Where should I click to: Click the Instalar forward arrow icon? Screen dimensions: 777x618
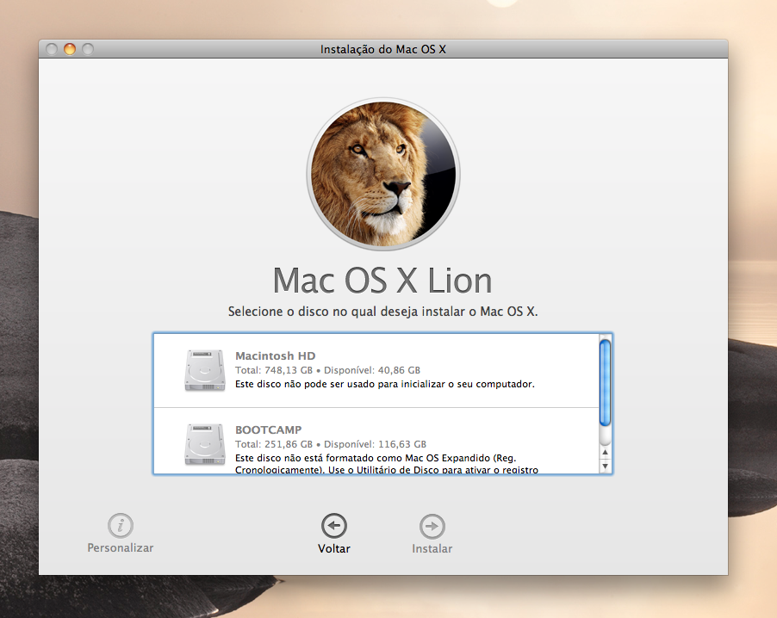pos(432,526)
